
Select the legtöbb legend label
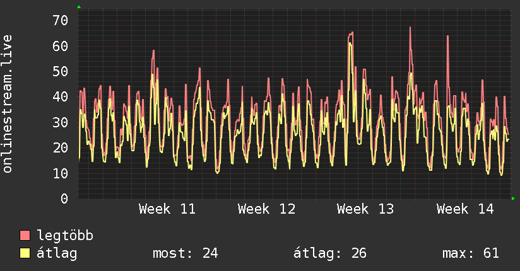pos(65,236)
